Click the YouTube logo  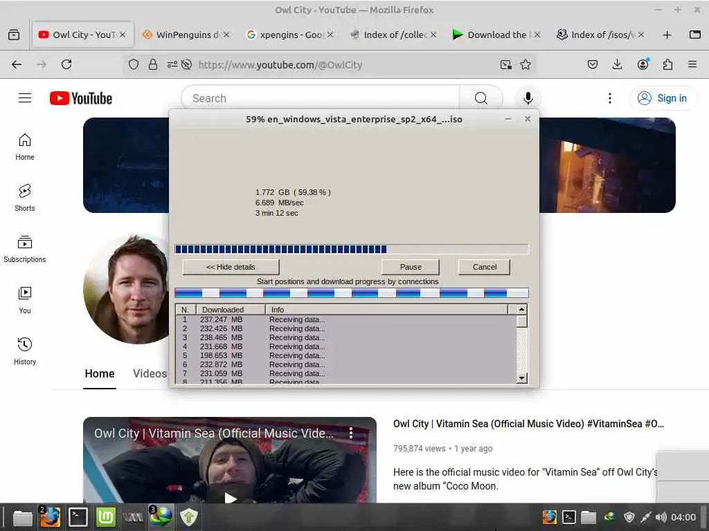point(81,98)
